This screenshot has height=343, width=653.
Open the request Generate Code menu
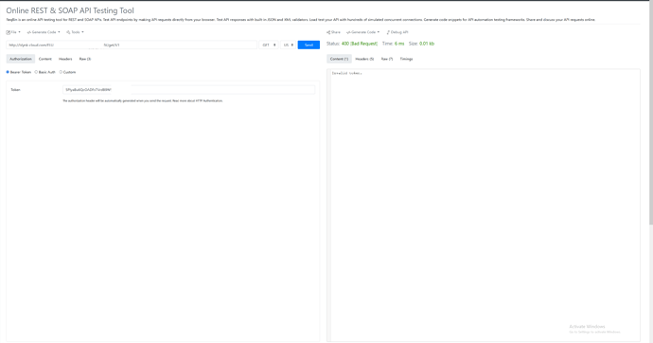click(x=44, y=32)
